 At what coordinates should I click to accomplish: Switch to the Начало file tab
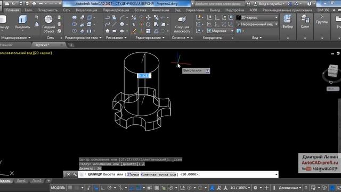point(6,45)
